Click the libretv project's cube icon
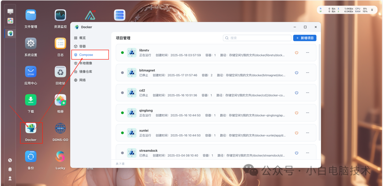The height and width of the screenshot is (186, 383). [x=132, y=52]
